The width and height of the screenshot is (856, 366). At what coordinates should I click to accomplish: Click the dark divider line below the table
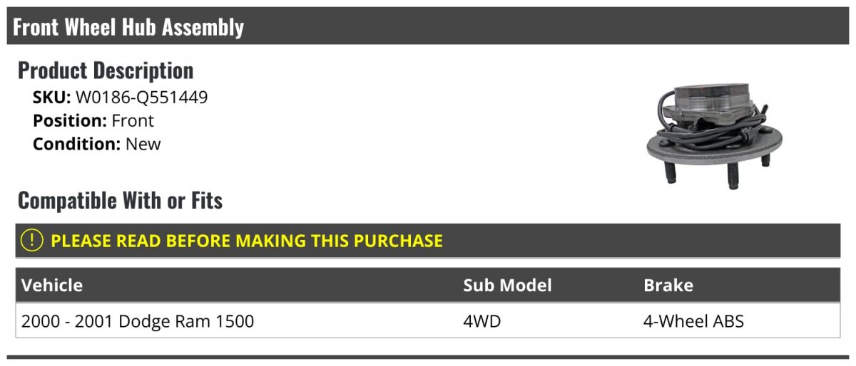click(x=428, y=357)
